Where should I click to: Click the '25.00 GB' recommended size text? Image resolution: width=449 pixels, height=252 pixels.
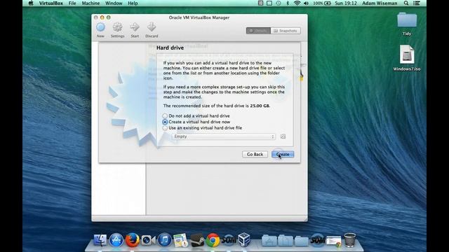click(260, 106)
